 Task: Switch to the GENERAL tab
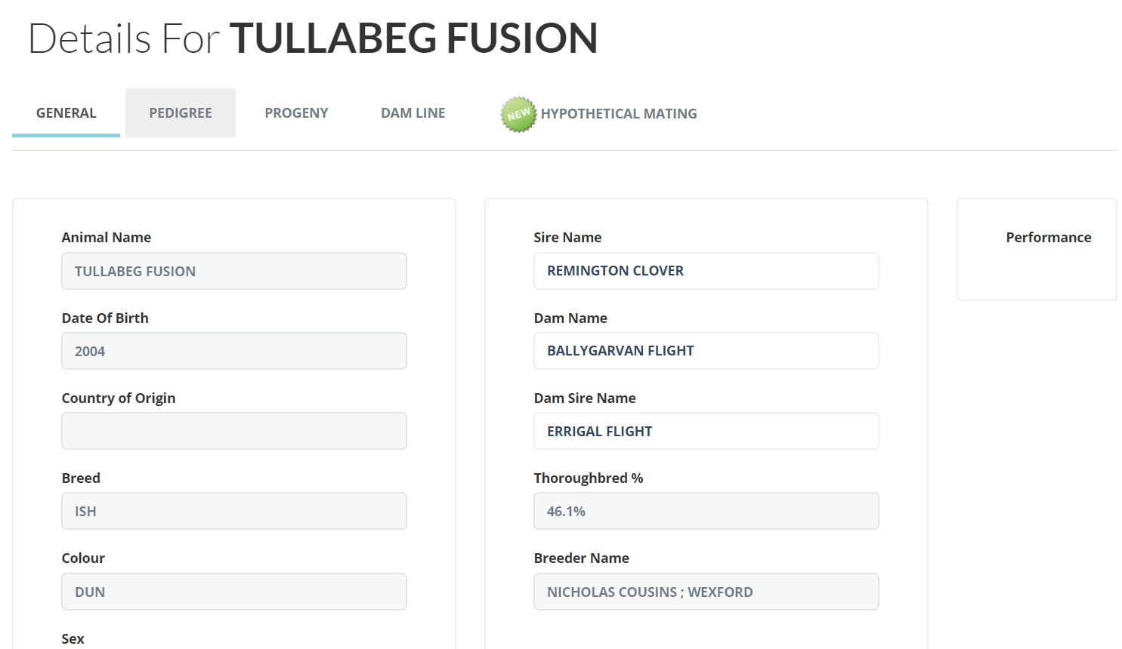point(66,113)
